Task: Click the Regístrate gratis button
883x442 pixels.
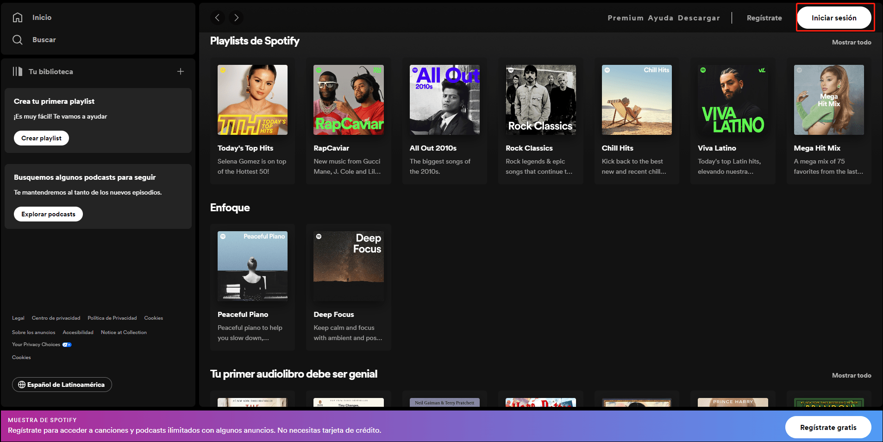Action: point(828,427)
